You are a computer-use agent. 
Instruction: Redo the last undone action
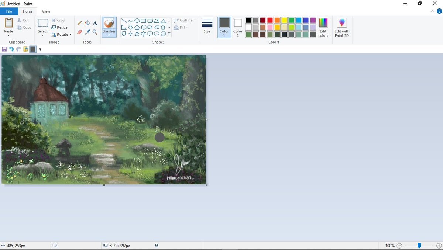18,49
